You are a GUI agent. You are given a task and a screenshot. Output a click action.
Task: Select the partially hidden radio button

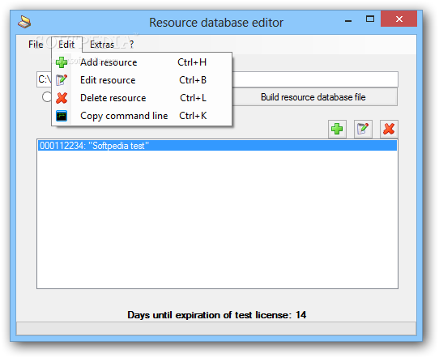(x=47, y=97)
